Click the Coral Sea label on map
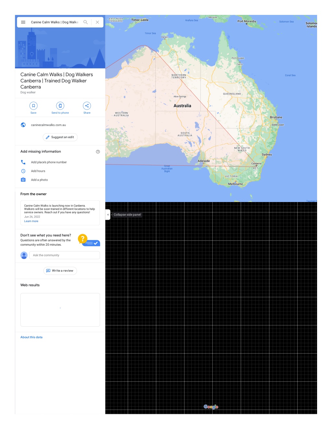The image size is (332, 429). [x=290, y=75]
